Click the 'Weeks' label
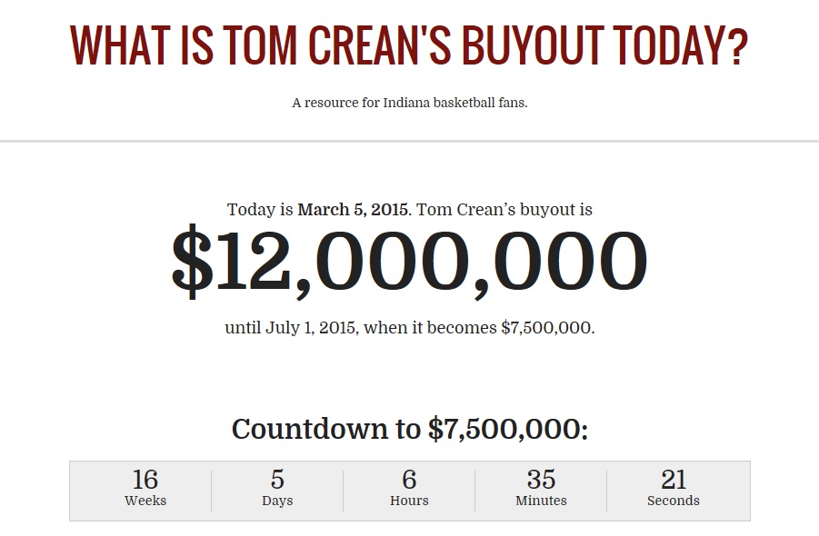The height and width of the screenshot is (536, 819). pos(145,501)
